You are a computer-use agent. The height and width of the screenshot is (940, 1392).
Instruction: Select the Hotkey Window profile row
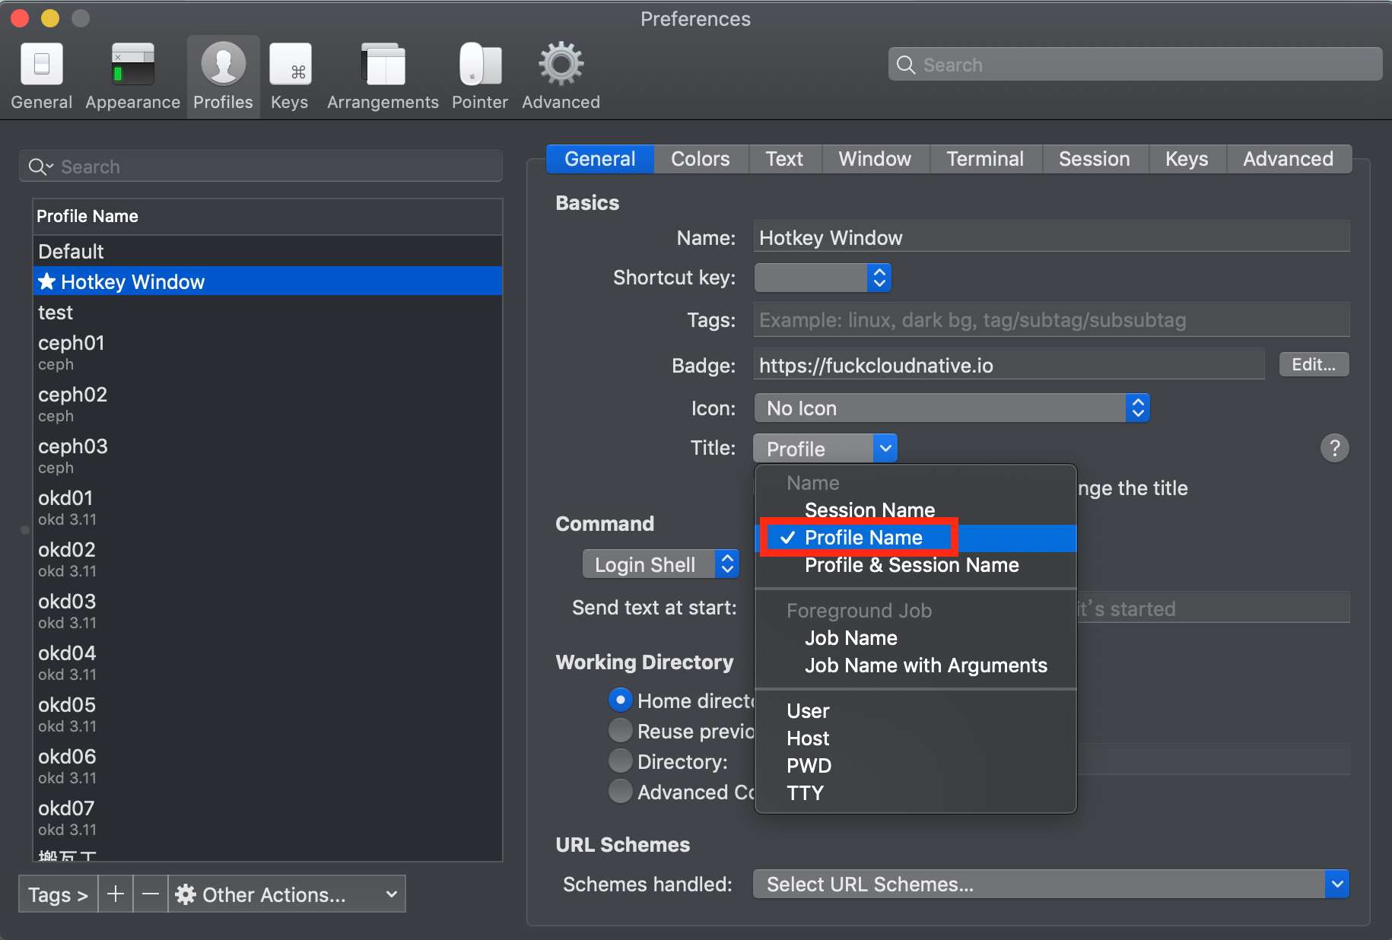268,281
